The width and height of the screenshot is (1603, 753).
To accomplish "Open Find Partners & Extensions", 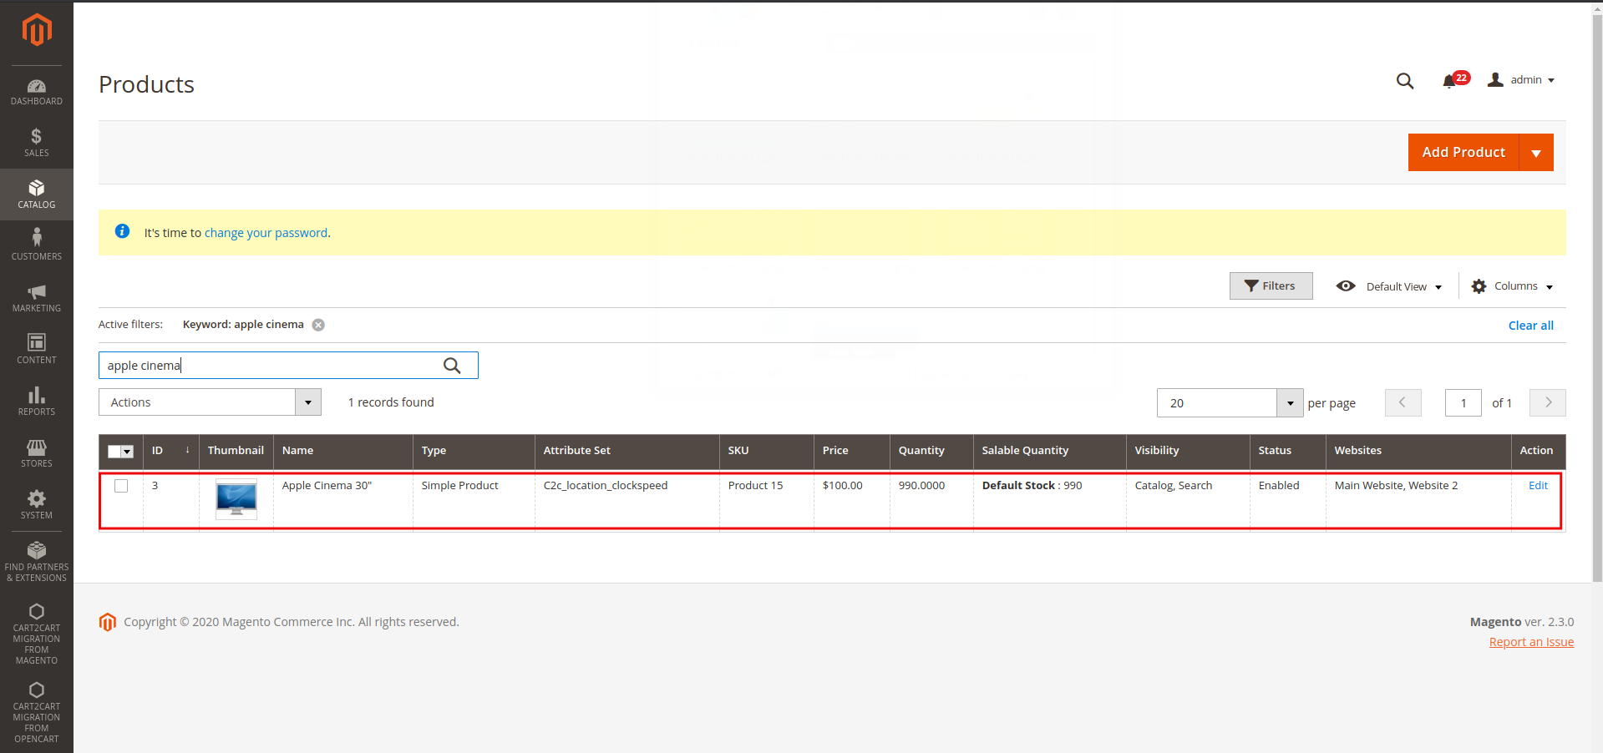I will click(x=37, y=561).
